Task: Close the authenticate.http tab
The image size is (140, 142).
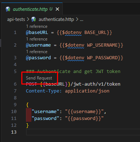Action: (x=57, y=9)
